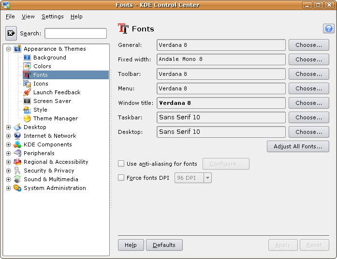Click the bold Window title Verdana 8 field
The image size is (337, 259).
pyautogui.click(x=221, y=103)
